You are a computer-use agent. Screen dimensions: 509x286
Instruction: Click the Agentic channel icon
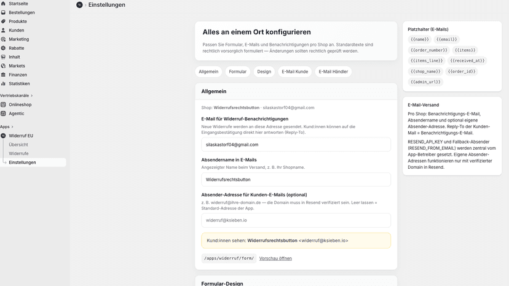click(3, 114)
